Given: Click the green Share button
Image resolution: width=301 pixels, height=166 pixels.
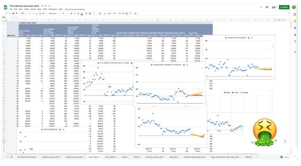Looking at the screenshot, I should pyautogui.click(x=284, y=7).
